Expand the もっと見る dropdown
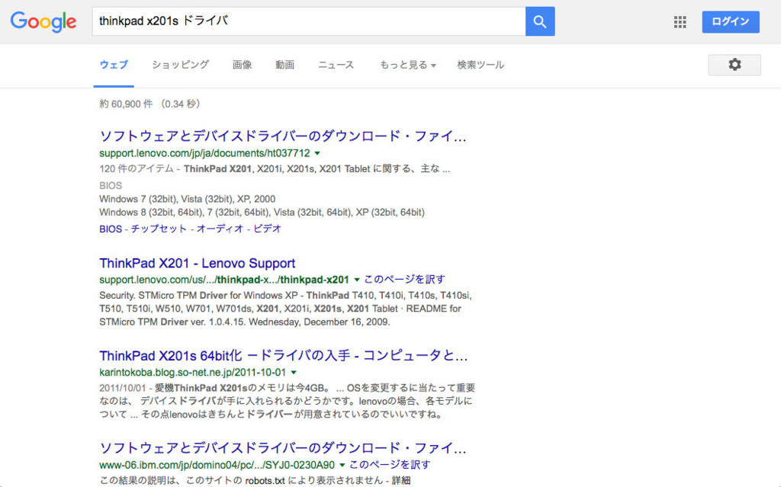781x487 pixels. point(407,65)
